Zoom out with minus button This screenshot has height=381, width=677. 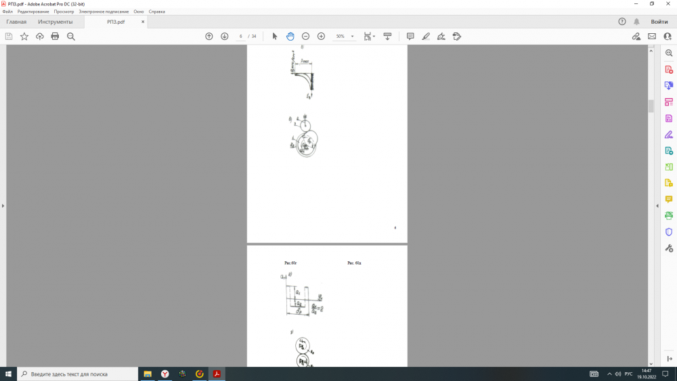(x=306, y=37)
